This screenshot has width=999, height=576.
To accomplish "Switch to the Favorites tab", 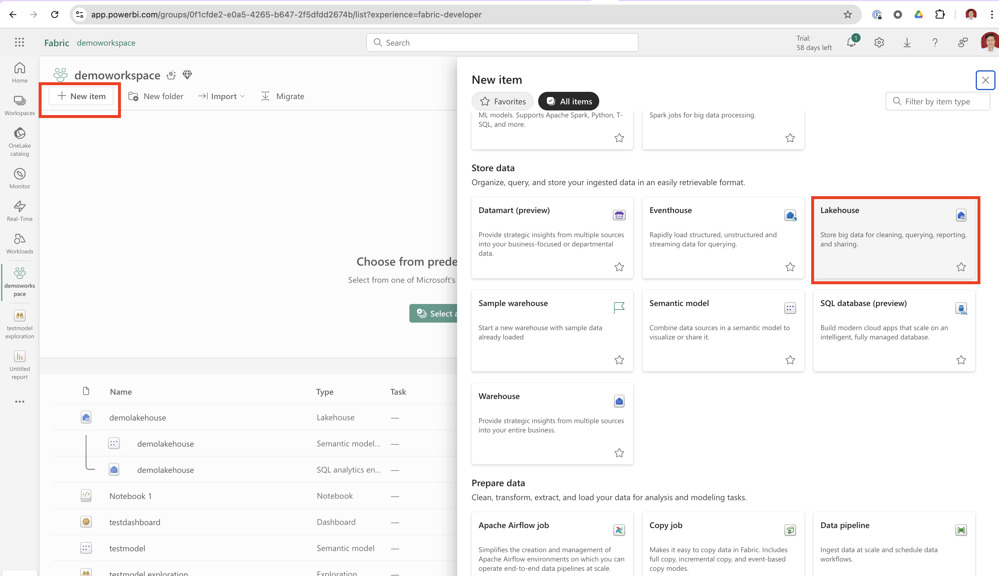I will [502, 101].
